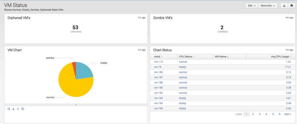Image resolution: width=297 pixels, height=124 pixels.
Task: Sort table by moid column arrows
Action: (x=162, y=57)
